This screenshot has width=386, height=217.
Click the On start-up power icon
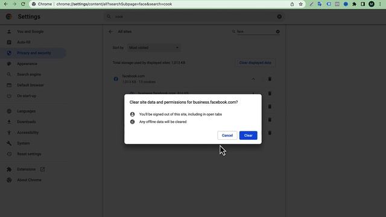click(9, 96)
